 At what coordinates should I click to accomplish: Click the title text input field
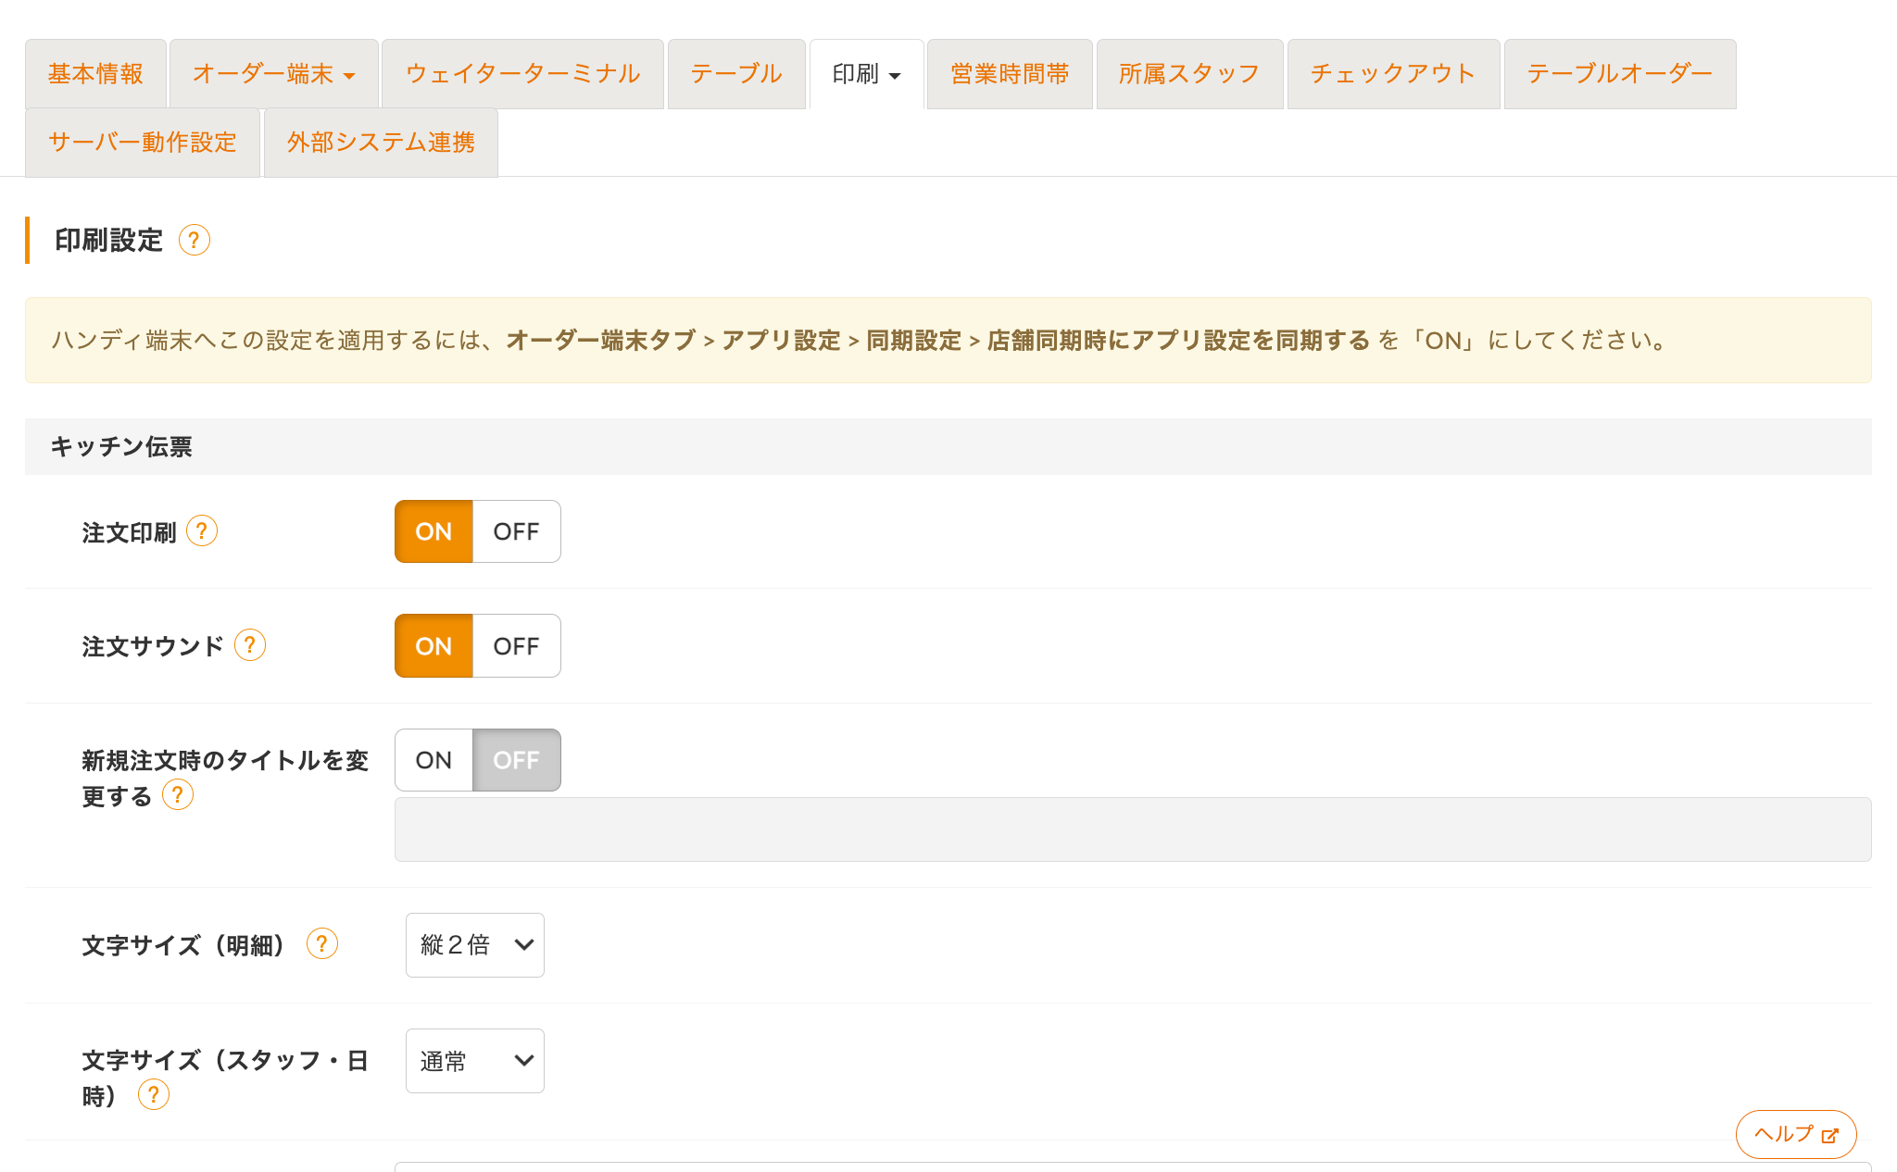coord(1132,829)
